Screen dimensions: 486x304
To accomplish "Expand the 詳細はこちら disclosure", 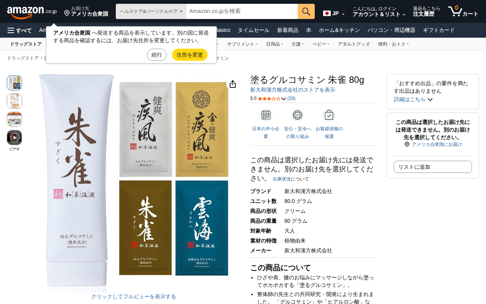I will pyautogui.click(x=413, y=100).
